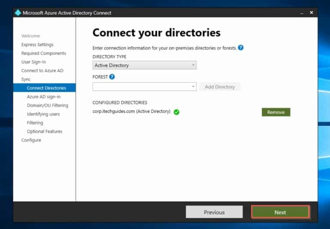Select Connect Directories in sidebar

(44, 88)
